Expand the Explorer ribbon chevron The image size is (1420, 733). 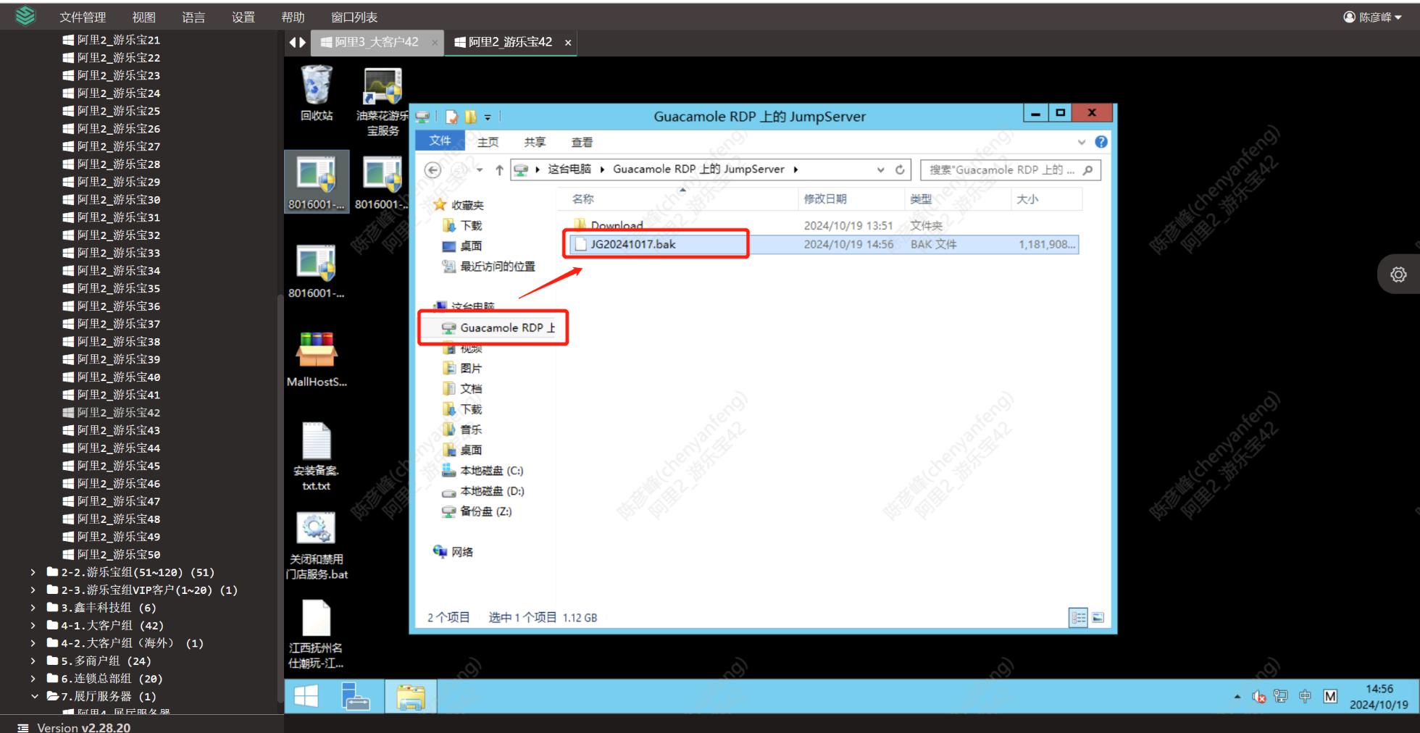click(1082, 142)
